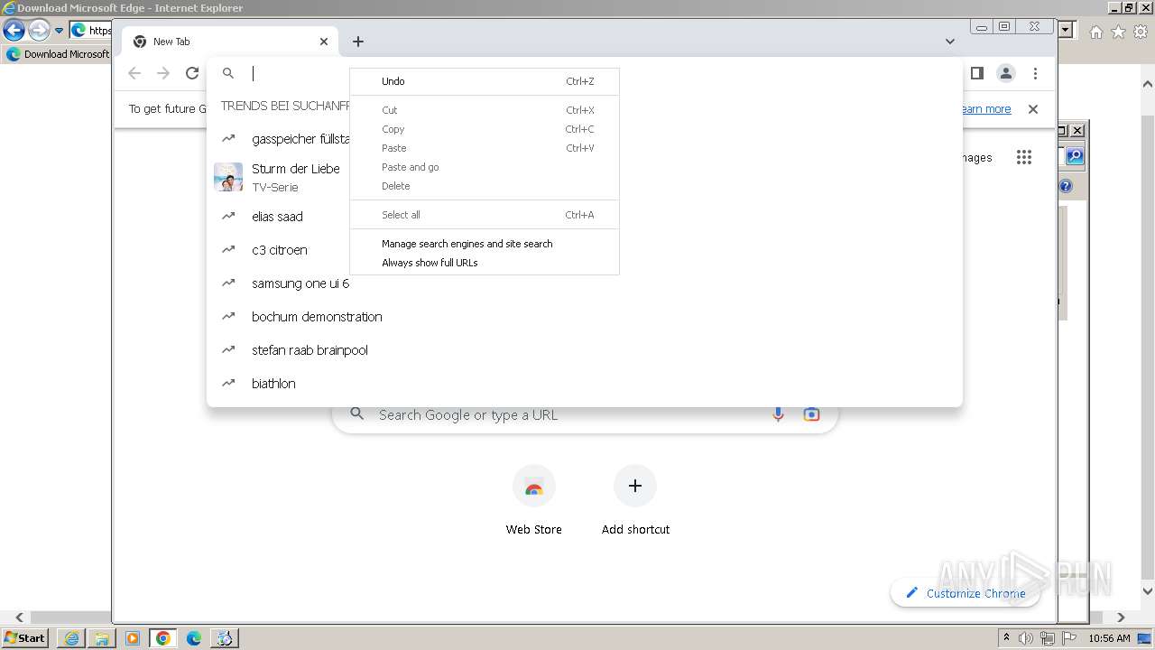Open the Web Store shortcut
Viewport: 1155px width, 650px height.
coord(533,501)
